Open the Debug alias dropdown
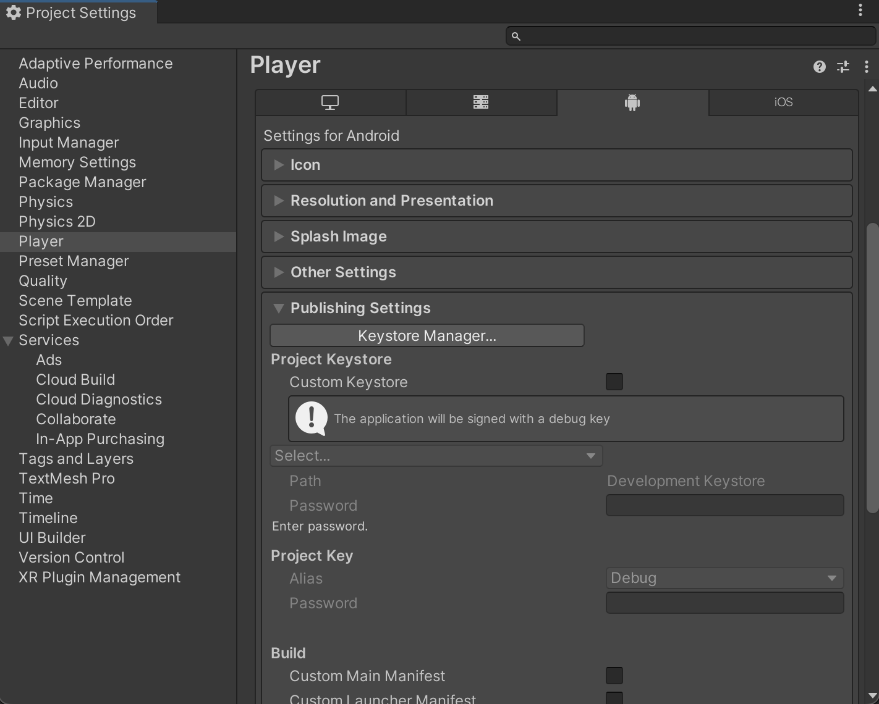The height and width of the screenshot is (704, 879). coord(724,578)
